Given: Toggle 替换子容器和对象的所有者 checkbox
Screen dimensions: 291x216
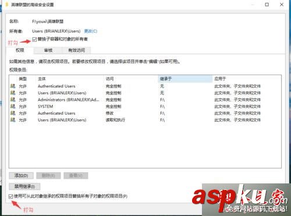Looking at the screenshot, I should tap(34, 40).
